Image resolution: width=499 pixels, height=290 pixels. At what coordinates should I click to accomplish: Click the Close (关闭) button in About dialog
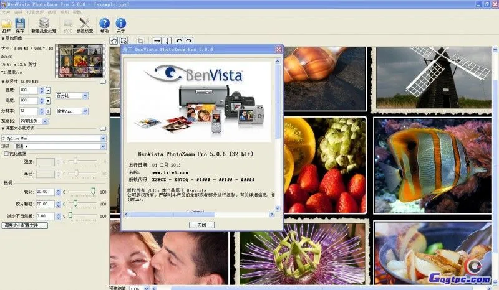pyautogui.click(x=201, y=225)
